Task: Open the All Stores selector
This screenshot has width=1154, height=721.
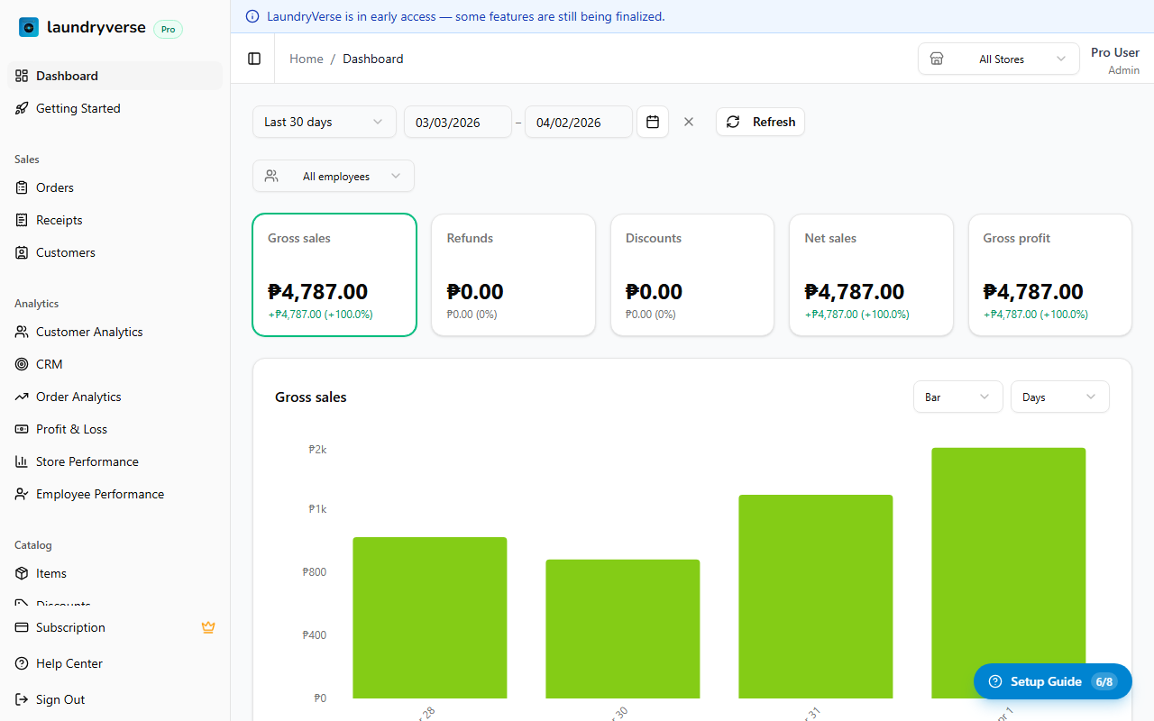Action: point(998,59)
